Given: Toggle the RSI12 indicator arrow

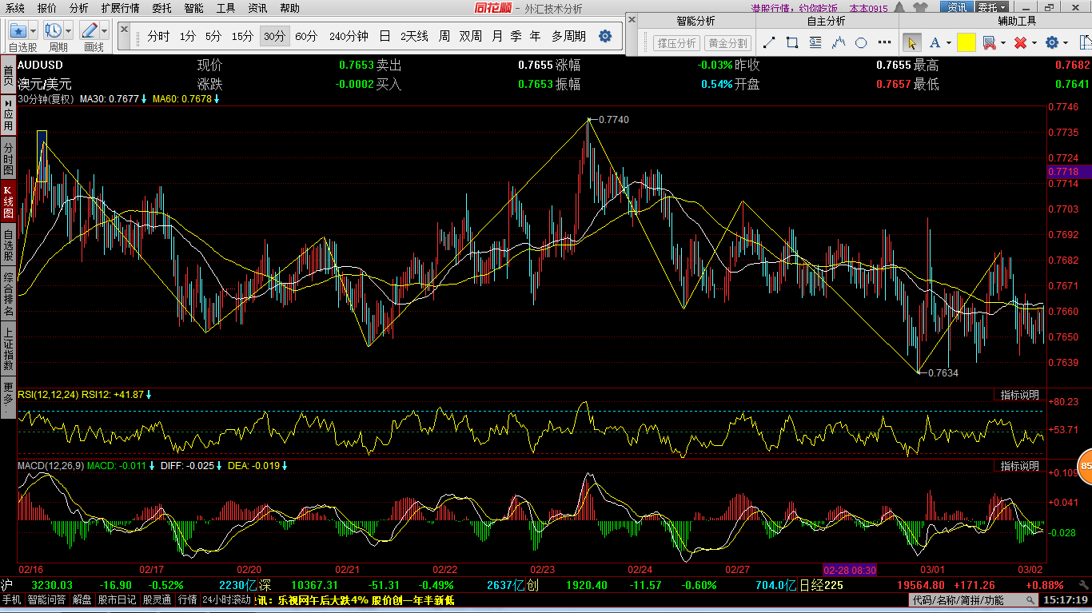Looking at the screenshot, I should point(149,394).
